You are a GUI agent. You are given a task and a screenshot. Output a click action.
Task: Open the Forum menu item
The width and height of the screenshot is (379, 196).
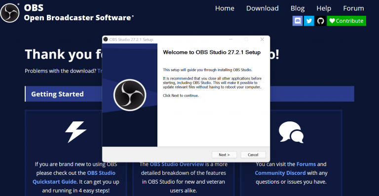pyautogui.click(x=353, y=8)
